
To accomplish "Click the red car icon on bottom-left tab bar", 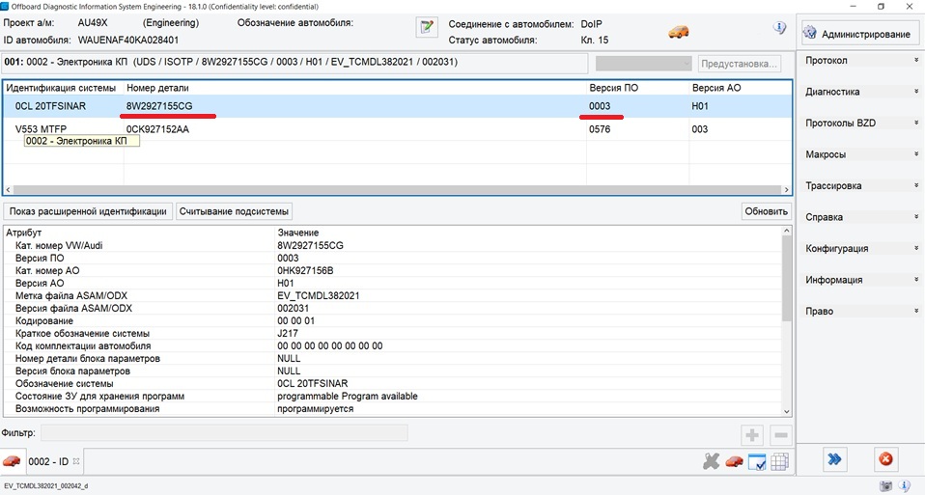I will (12, 461).
